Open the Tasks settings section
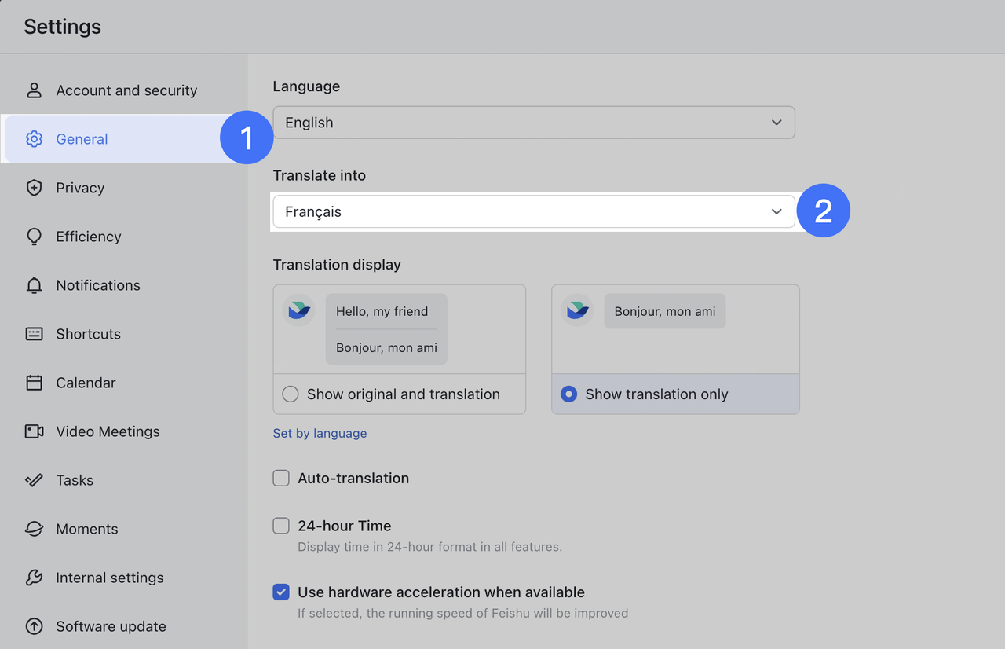 point(75,480)
